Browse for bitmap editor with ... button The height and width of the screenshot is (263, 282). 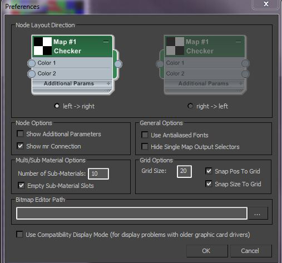pyautogui.click(x=258, y=214)
